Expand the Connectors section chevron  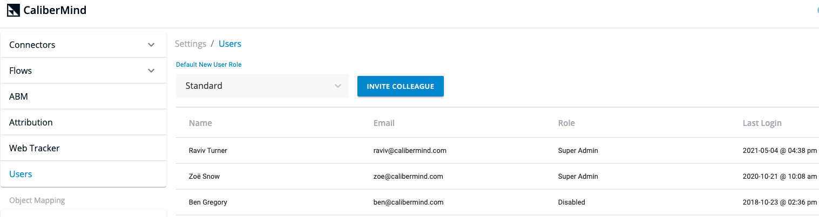click(151, 45)
